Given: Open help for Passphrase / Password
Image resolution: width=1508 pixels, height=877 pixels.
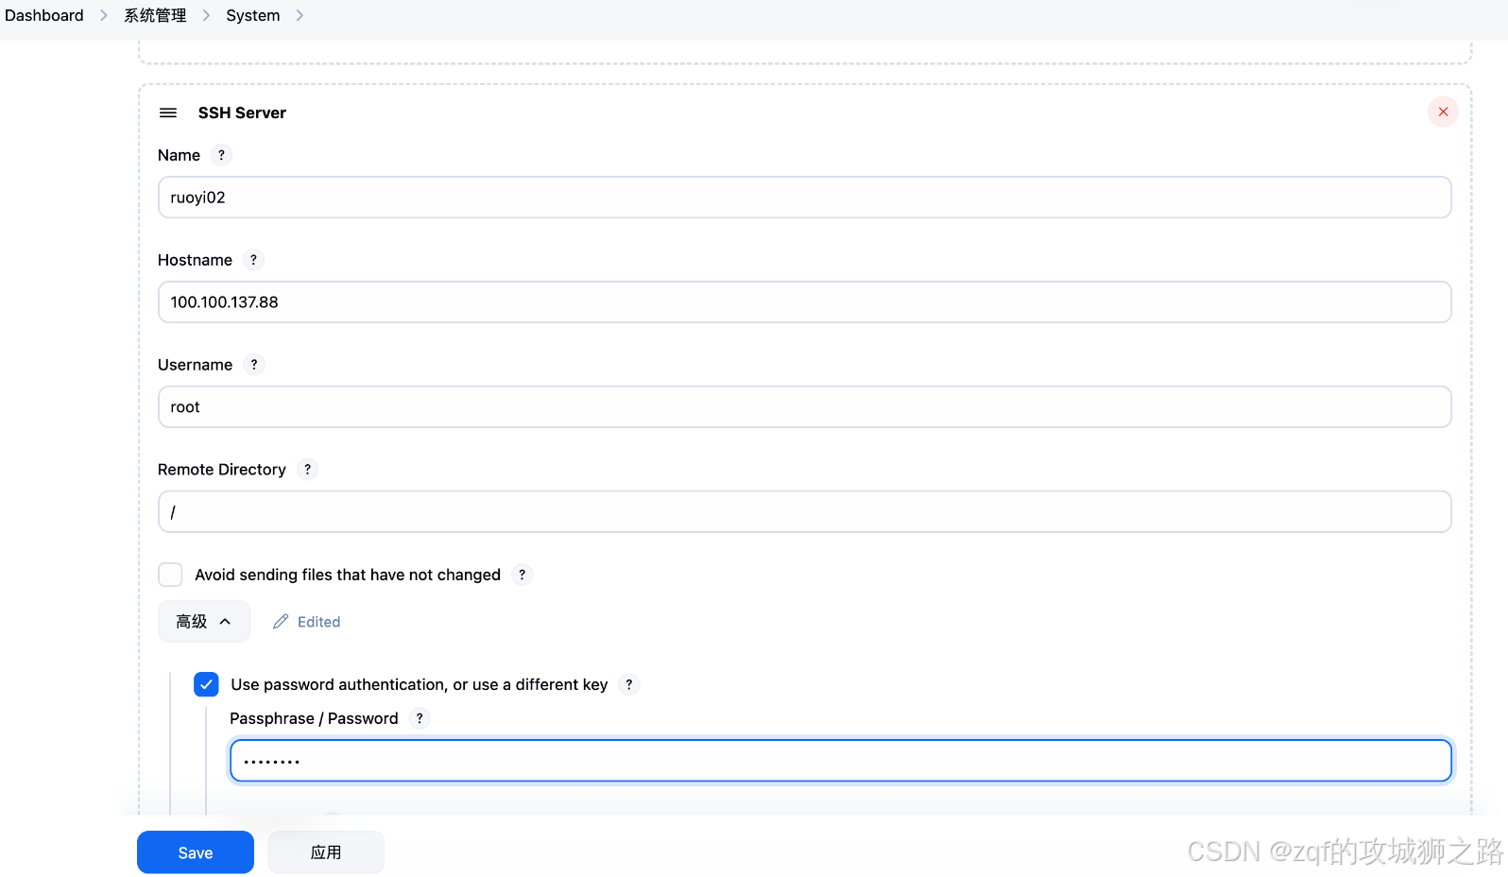Looking at the screenshot, I should tap(420, 718).
